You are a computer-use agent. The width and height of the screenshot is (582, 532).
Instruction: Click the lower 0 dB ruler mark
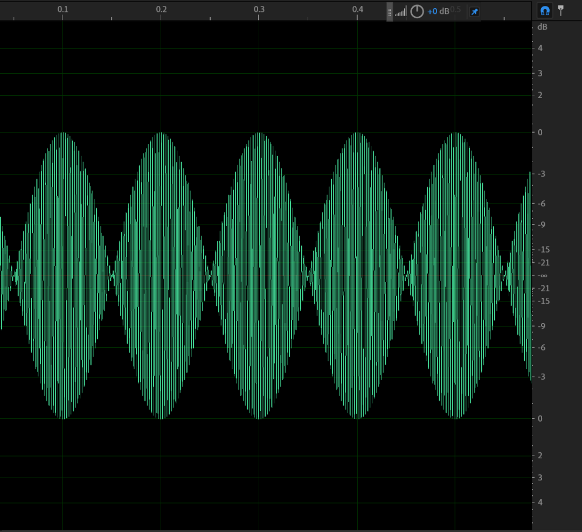point(541,418)
